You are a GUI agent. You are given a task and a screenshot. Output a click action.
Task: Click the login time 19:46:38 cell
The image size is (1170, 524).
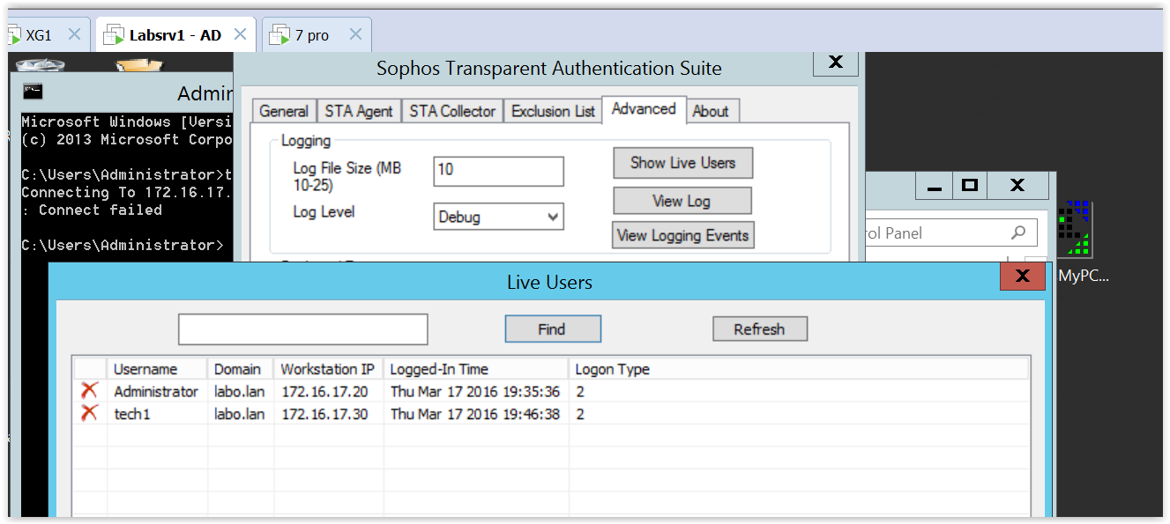point(475,414)
